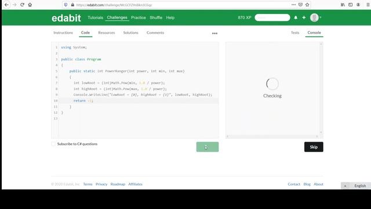The width and height of the screenshot is (371, 209).
Task: Click the Console.WriteLine code line
Action: (x=143, y=95)
